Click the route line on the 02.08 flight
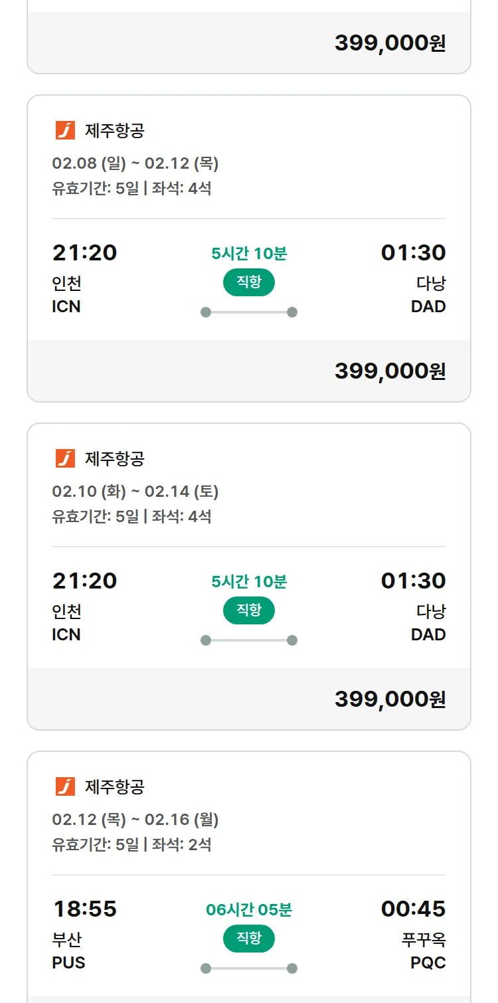 [x=249, y=312]
